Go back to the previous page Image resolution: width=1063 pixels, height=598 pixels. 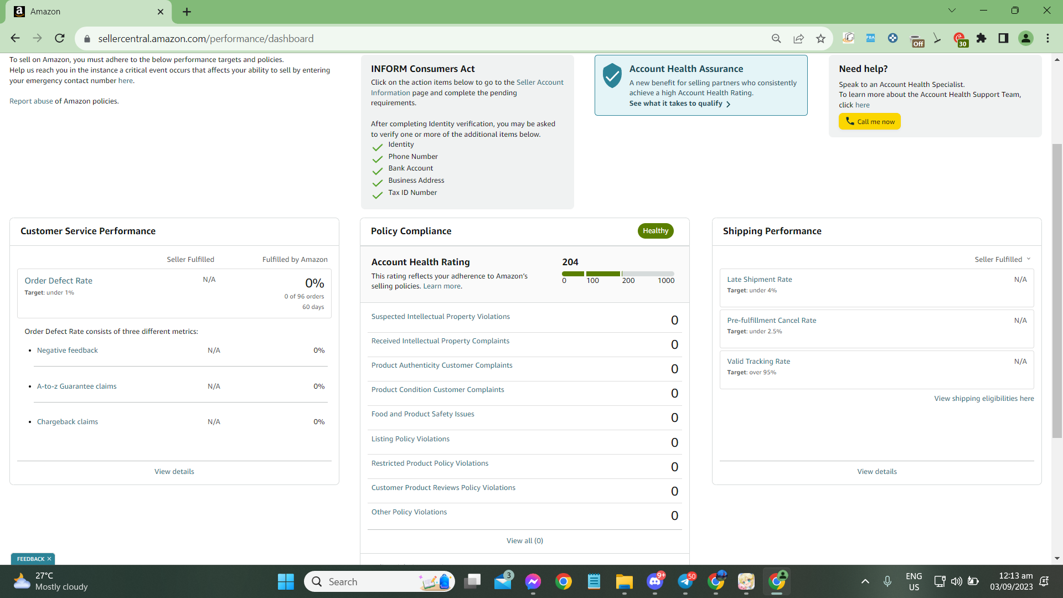(x=15, y=38)
